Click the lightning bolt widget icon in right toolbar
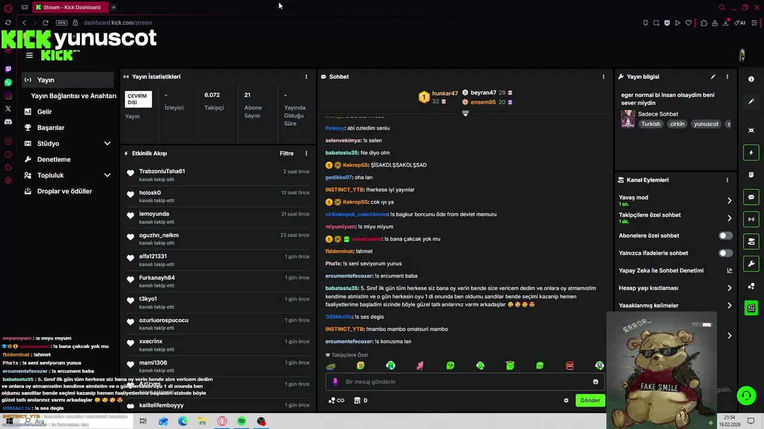 point(751,153)
